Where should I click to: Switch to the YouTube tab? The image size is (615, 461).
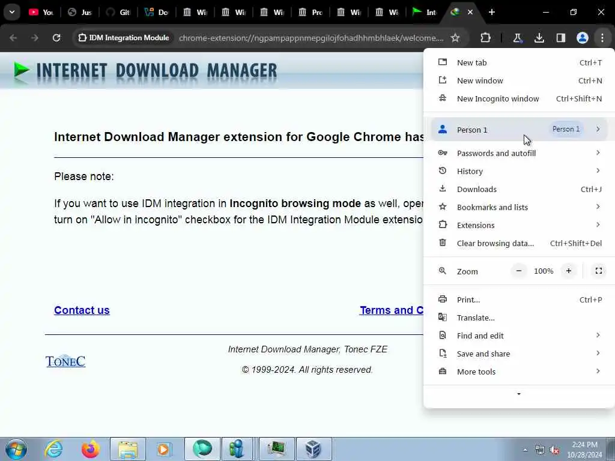pyautogui.click(x=41, y=12)
